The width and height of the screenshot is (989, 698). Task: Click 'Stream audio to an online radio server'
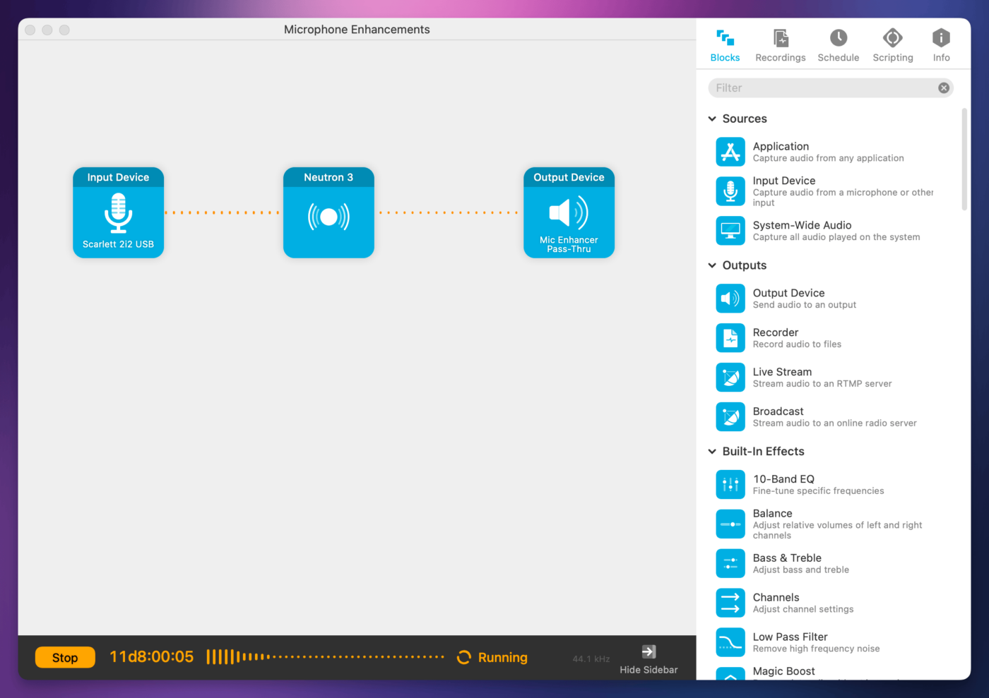[x=834, y=423]
